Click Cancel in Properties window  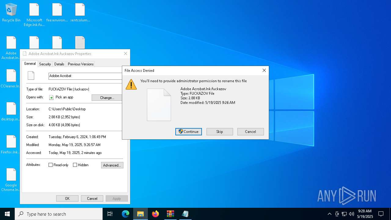[92, 199]
